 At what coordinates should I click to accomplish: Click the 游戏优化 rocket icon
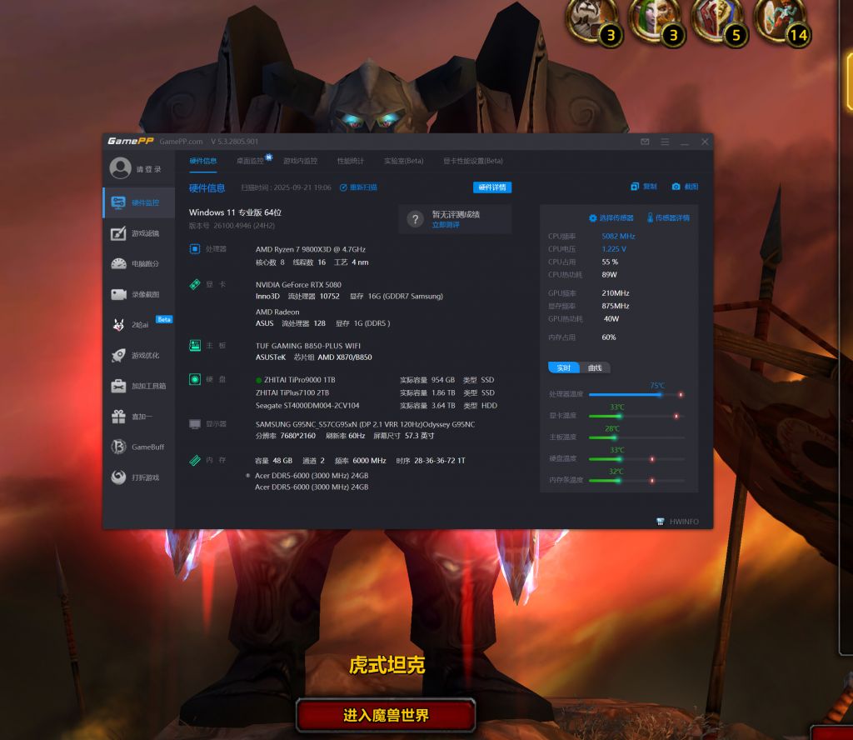tap(119, 356)
